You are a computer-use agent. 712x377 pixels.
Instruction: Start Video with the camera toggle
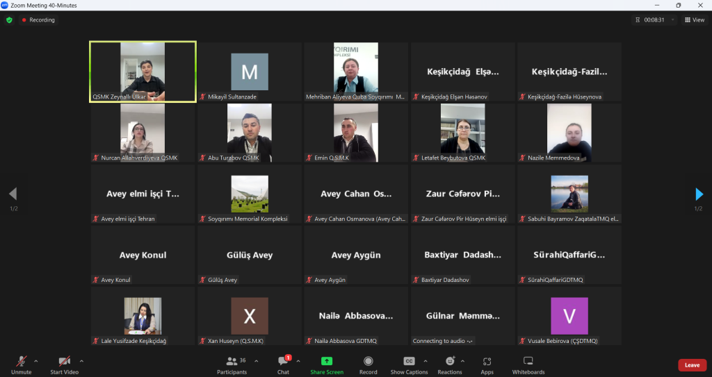65,365
